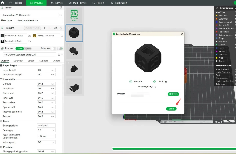Switch process scope to Objects
Viewport: 236px width, 154px height.
point(27,49)
